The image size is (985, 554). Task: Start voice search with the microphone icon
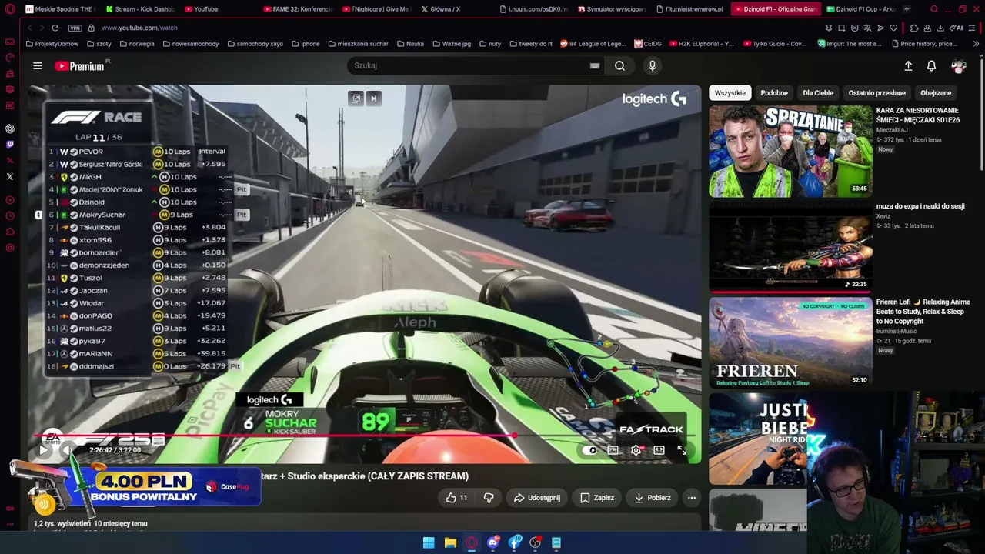652,65
